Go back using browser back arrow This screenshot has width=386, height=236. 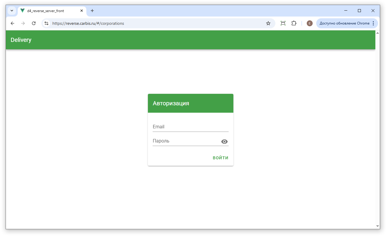[12, 23]
